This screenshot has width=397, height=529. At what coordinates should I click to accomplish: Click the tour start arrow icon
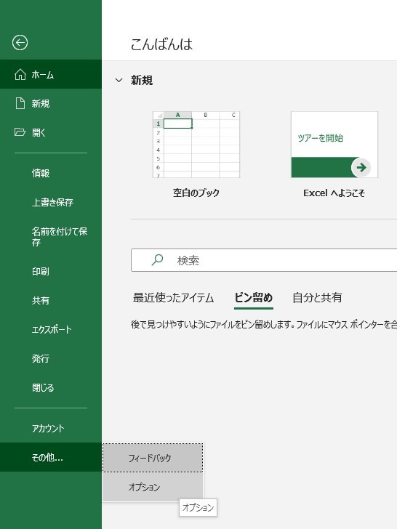(x=361, y=167)
